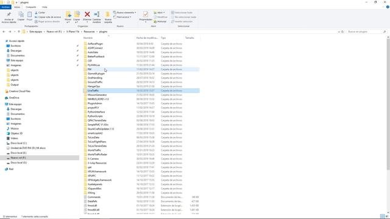
Task: Select the WorldTraffic folder
Action: [x=94, y=150]
